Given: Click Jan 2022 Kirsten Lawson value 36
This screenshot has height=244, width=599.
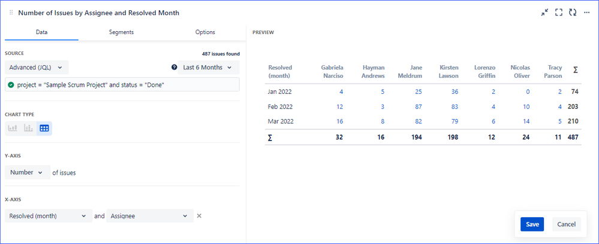Looking at the screenshot, I should (454, 91).
